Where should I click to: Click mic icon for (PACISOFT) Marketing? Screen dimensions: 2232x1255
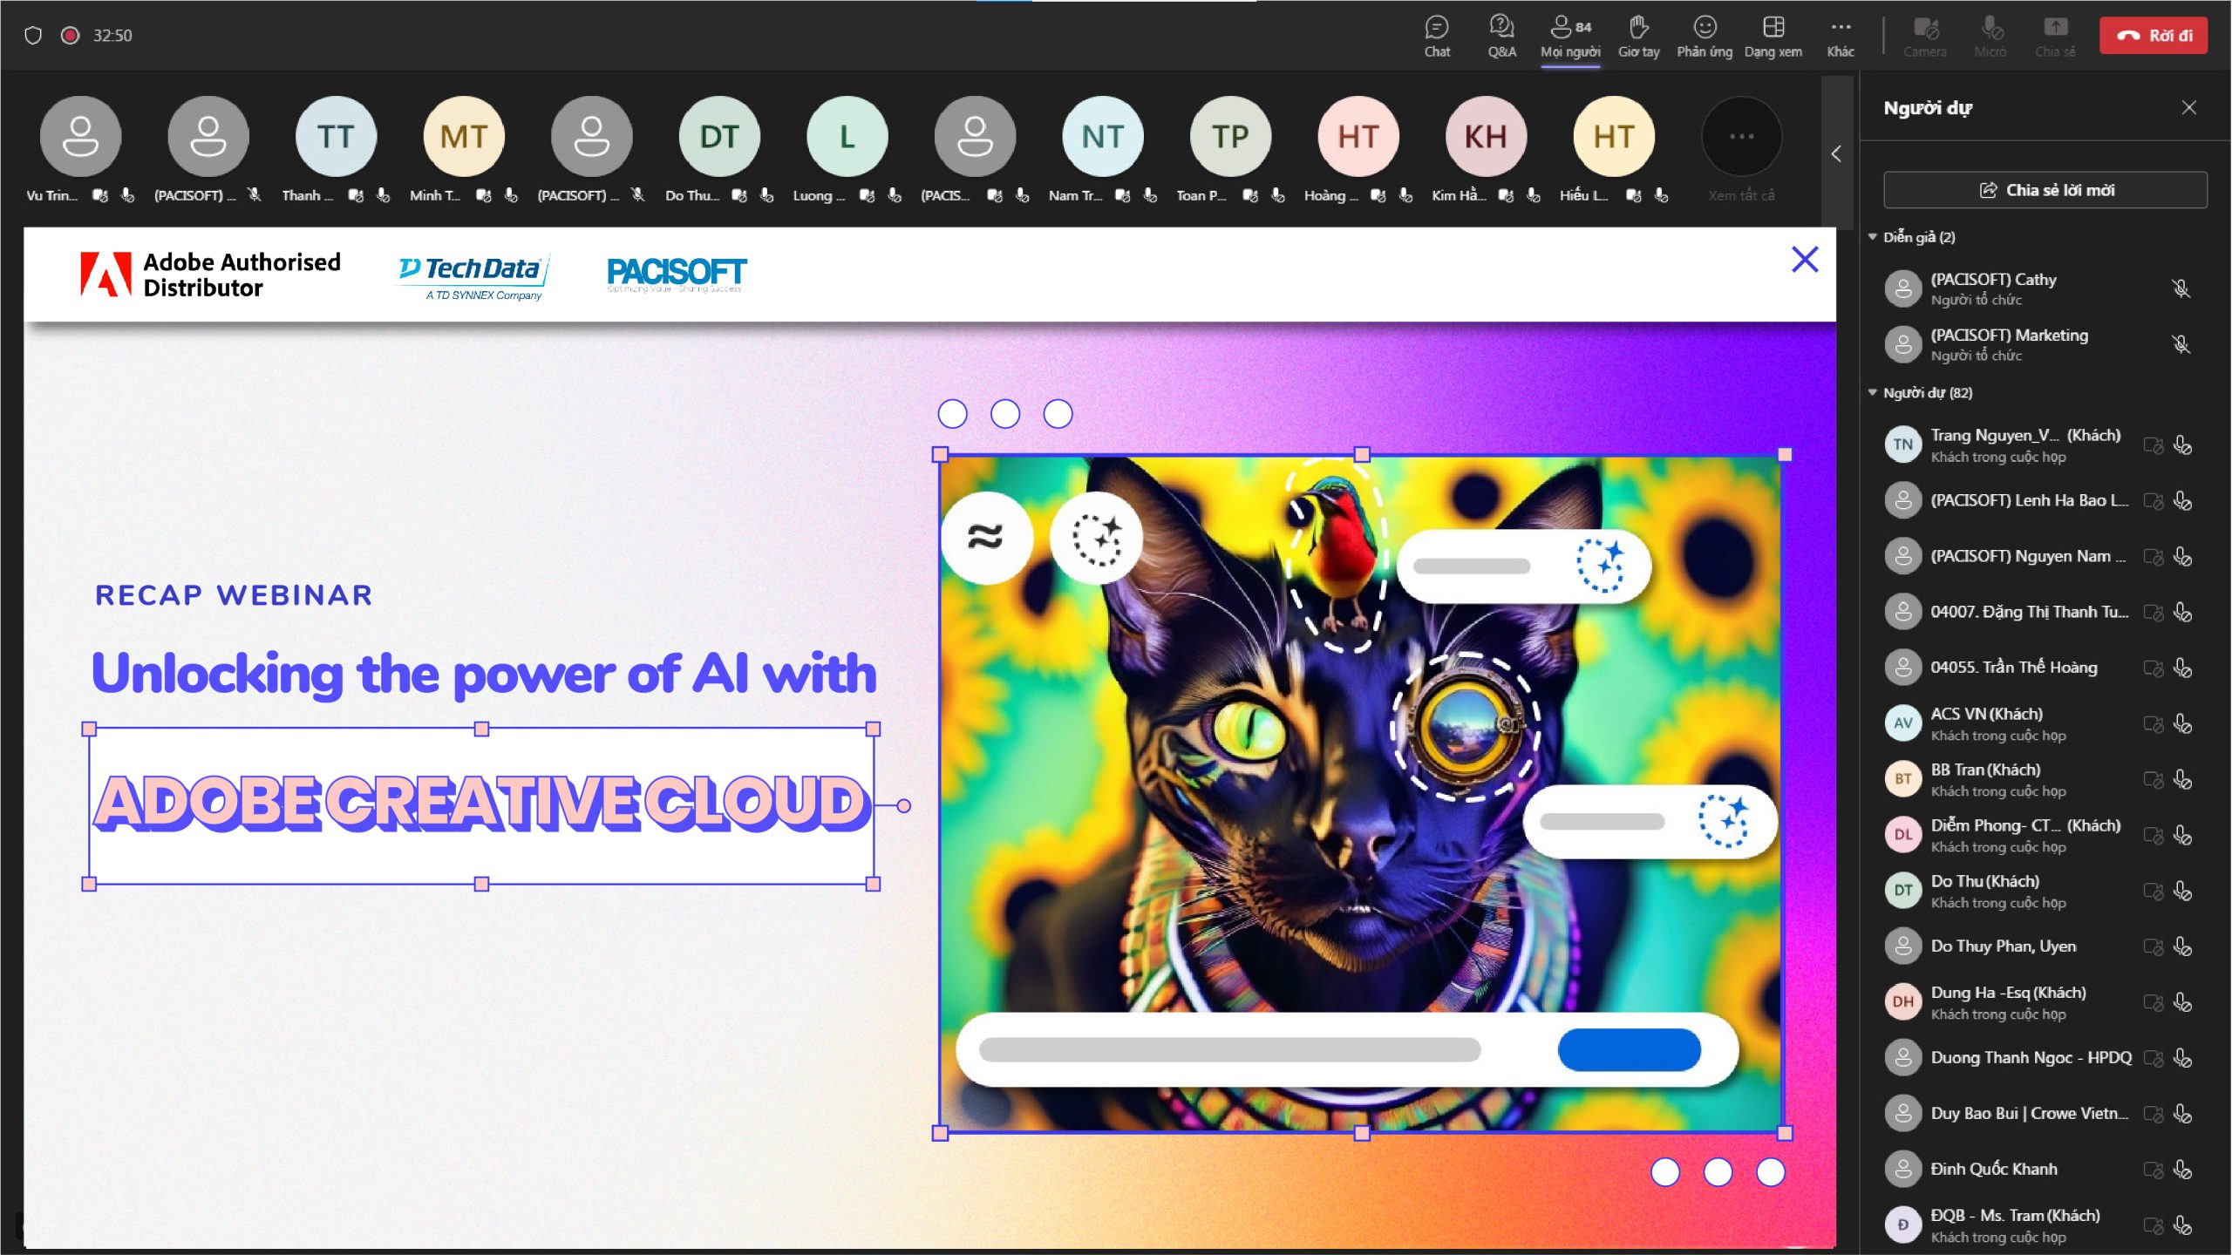2181,344
